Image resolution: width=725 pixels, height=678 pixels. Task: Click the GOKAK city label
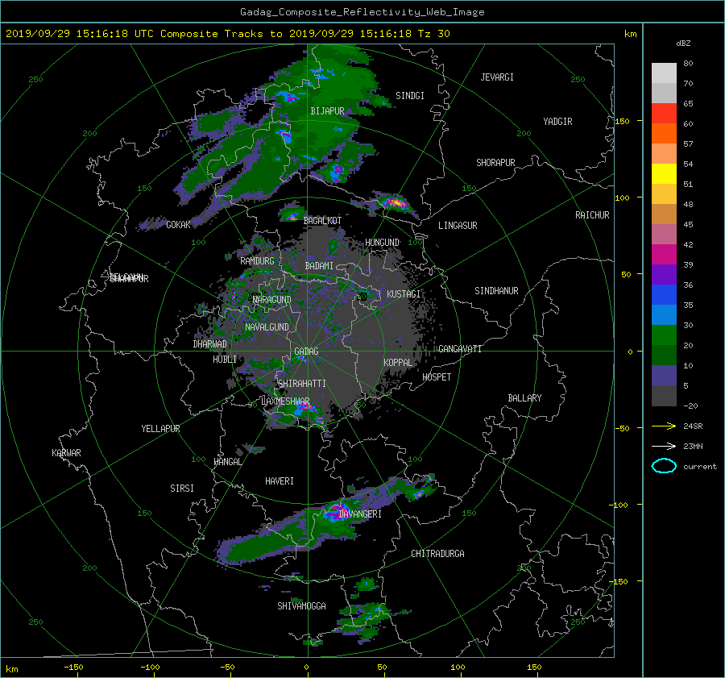click(178, 225)
